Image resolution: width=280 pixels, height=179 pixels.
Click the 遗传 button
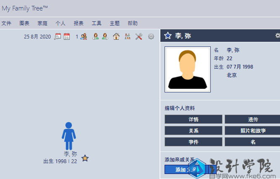pyautogui.click(x=252, y=119)
